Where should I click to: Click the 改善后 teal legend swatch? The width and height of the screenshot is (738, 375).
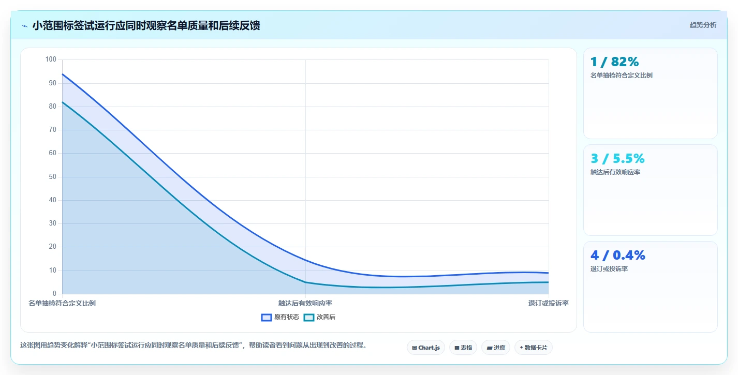coord(309,317)
